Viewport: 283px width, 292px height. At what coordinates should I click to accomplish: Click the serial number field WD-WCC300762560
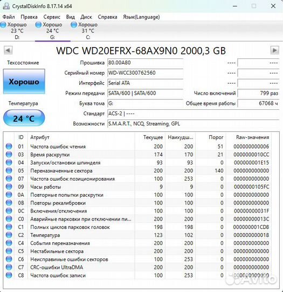coord(145,73)
